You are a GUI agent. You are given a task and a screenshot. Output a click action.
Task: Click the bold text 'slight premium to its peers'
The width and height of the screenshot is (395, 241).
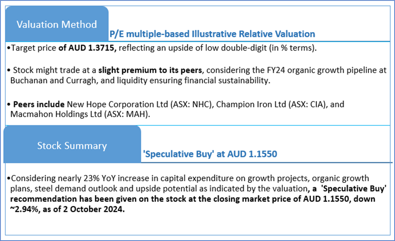coord(150,70)
